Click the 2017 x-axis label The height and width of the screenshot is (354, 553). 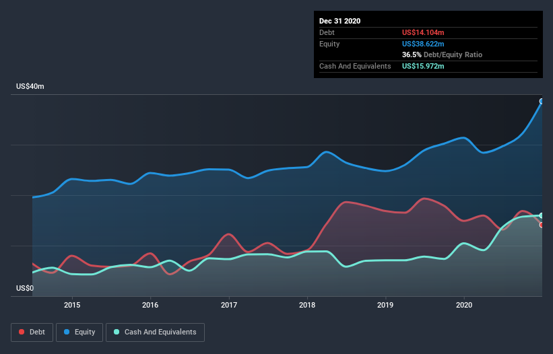click(229, 305)
